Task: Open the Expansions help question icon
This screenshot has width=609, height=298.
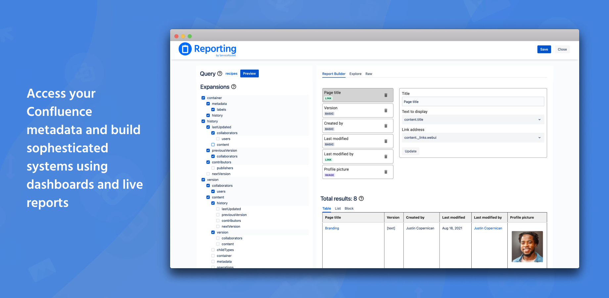Action: coord(234,87)
